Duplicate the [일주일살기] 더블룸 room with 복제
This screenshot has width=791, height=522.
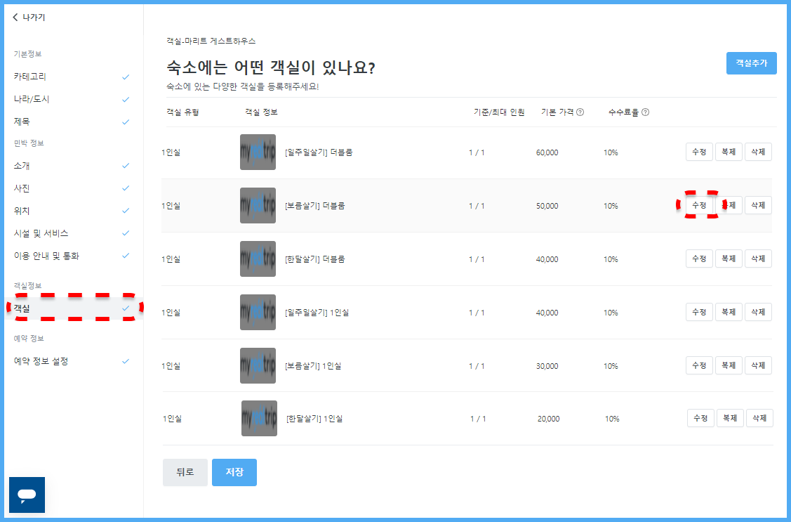pos(729,152)
